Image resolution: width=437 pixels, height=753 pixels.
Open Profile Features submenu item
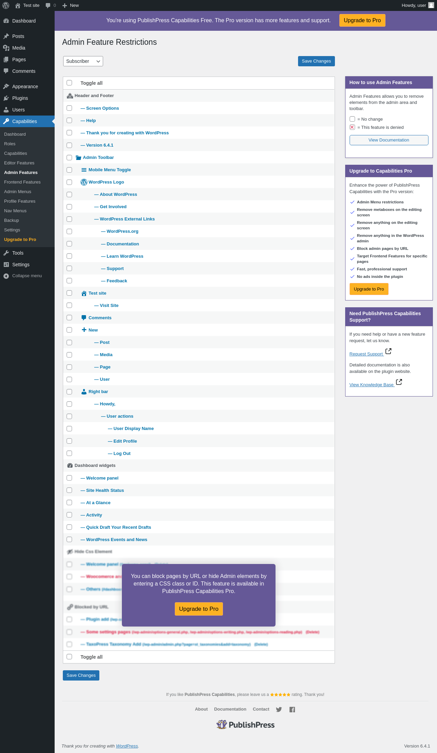point(20,201)
